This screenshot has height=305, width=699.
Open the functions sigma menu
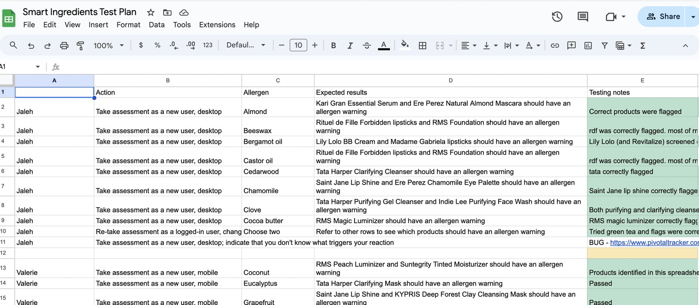click(x=643, y=45)
